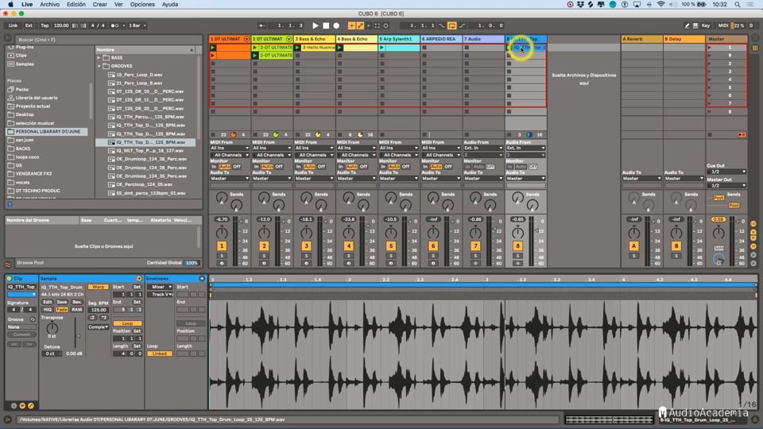Open track 3 Audio To Master dropdown
Screen dimensions: 763x429
(314, 179)
